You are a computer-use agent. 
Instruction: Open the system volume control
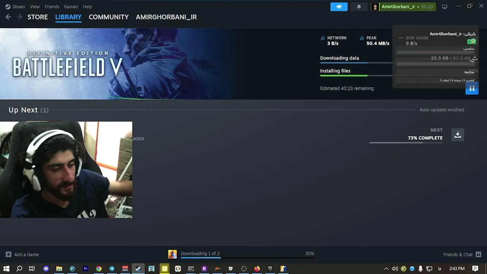395,269
